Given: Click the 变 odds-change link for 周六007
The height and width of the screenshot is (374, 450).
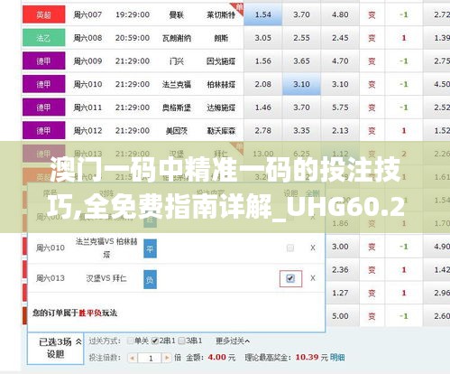Looking at the screenshot, I should click(372, 14).
